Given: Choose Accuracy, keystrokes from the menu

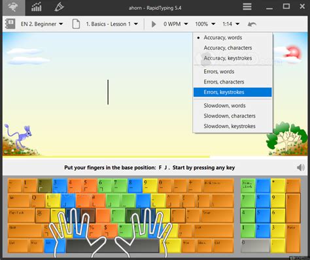Looking at the screenshot, I should click(233, 58).
